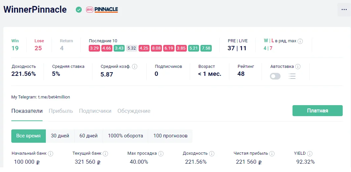Click the red 4.66 bet badge

107,48
